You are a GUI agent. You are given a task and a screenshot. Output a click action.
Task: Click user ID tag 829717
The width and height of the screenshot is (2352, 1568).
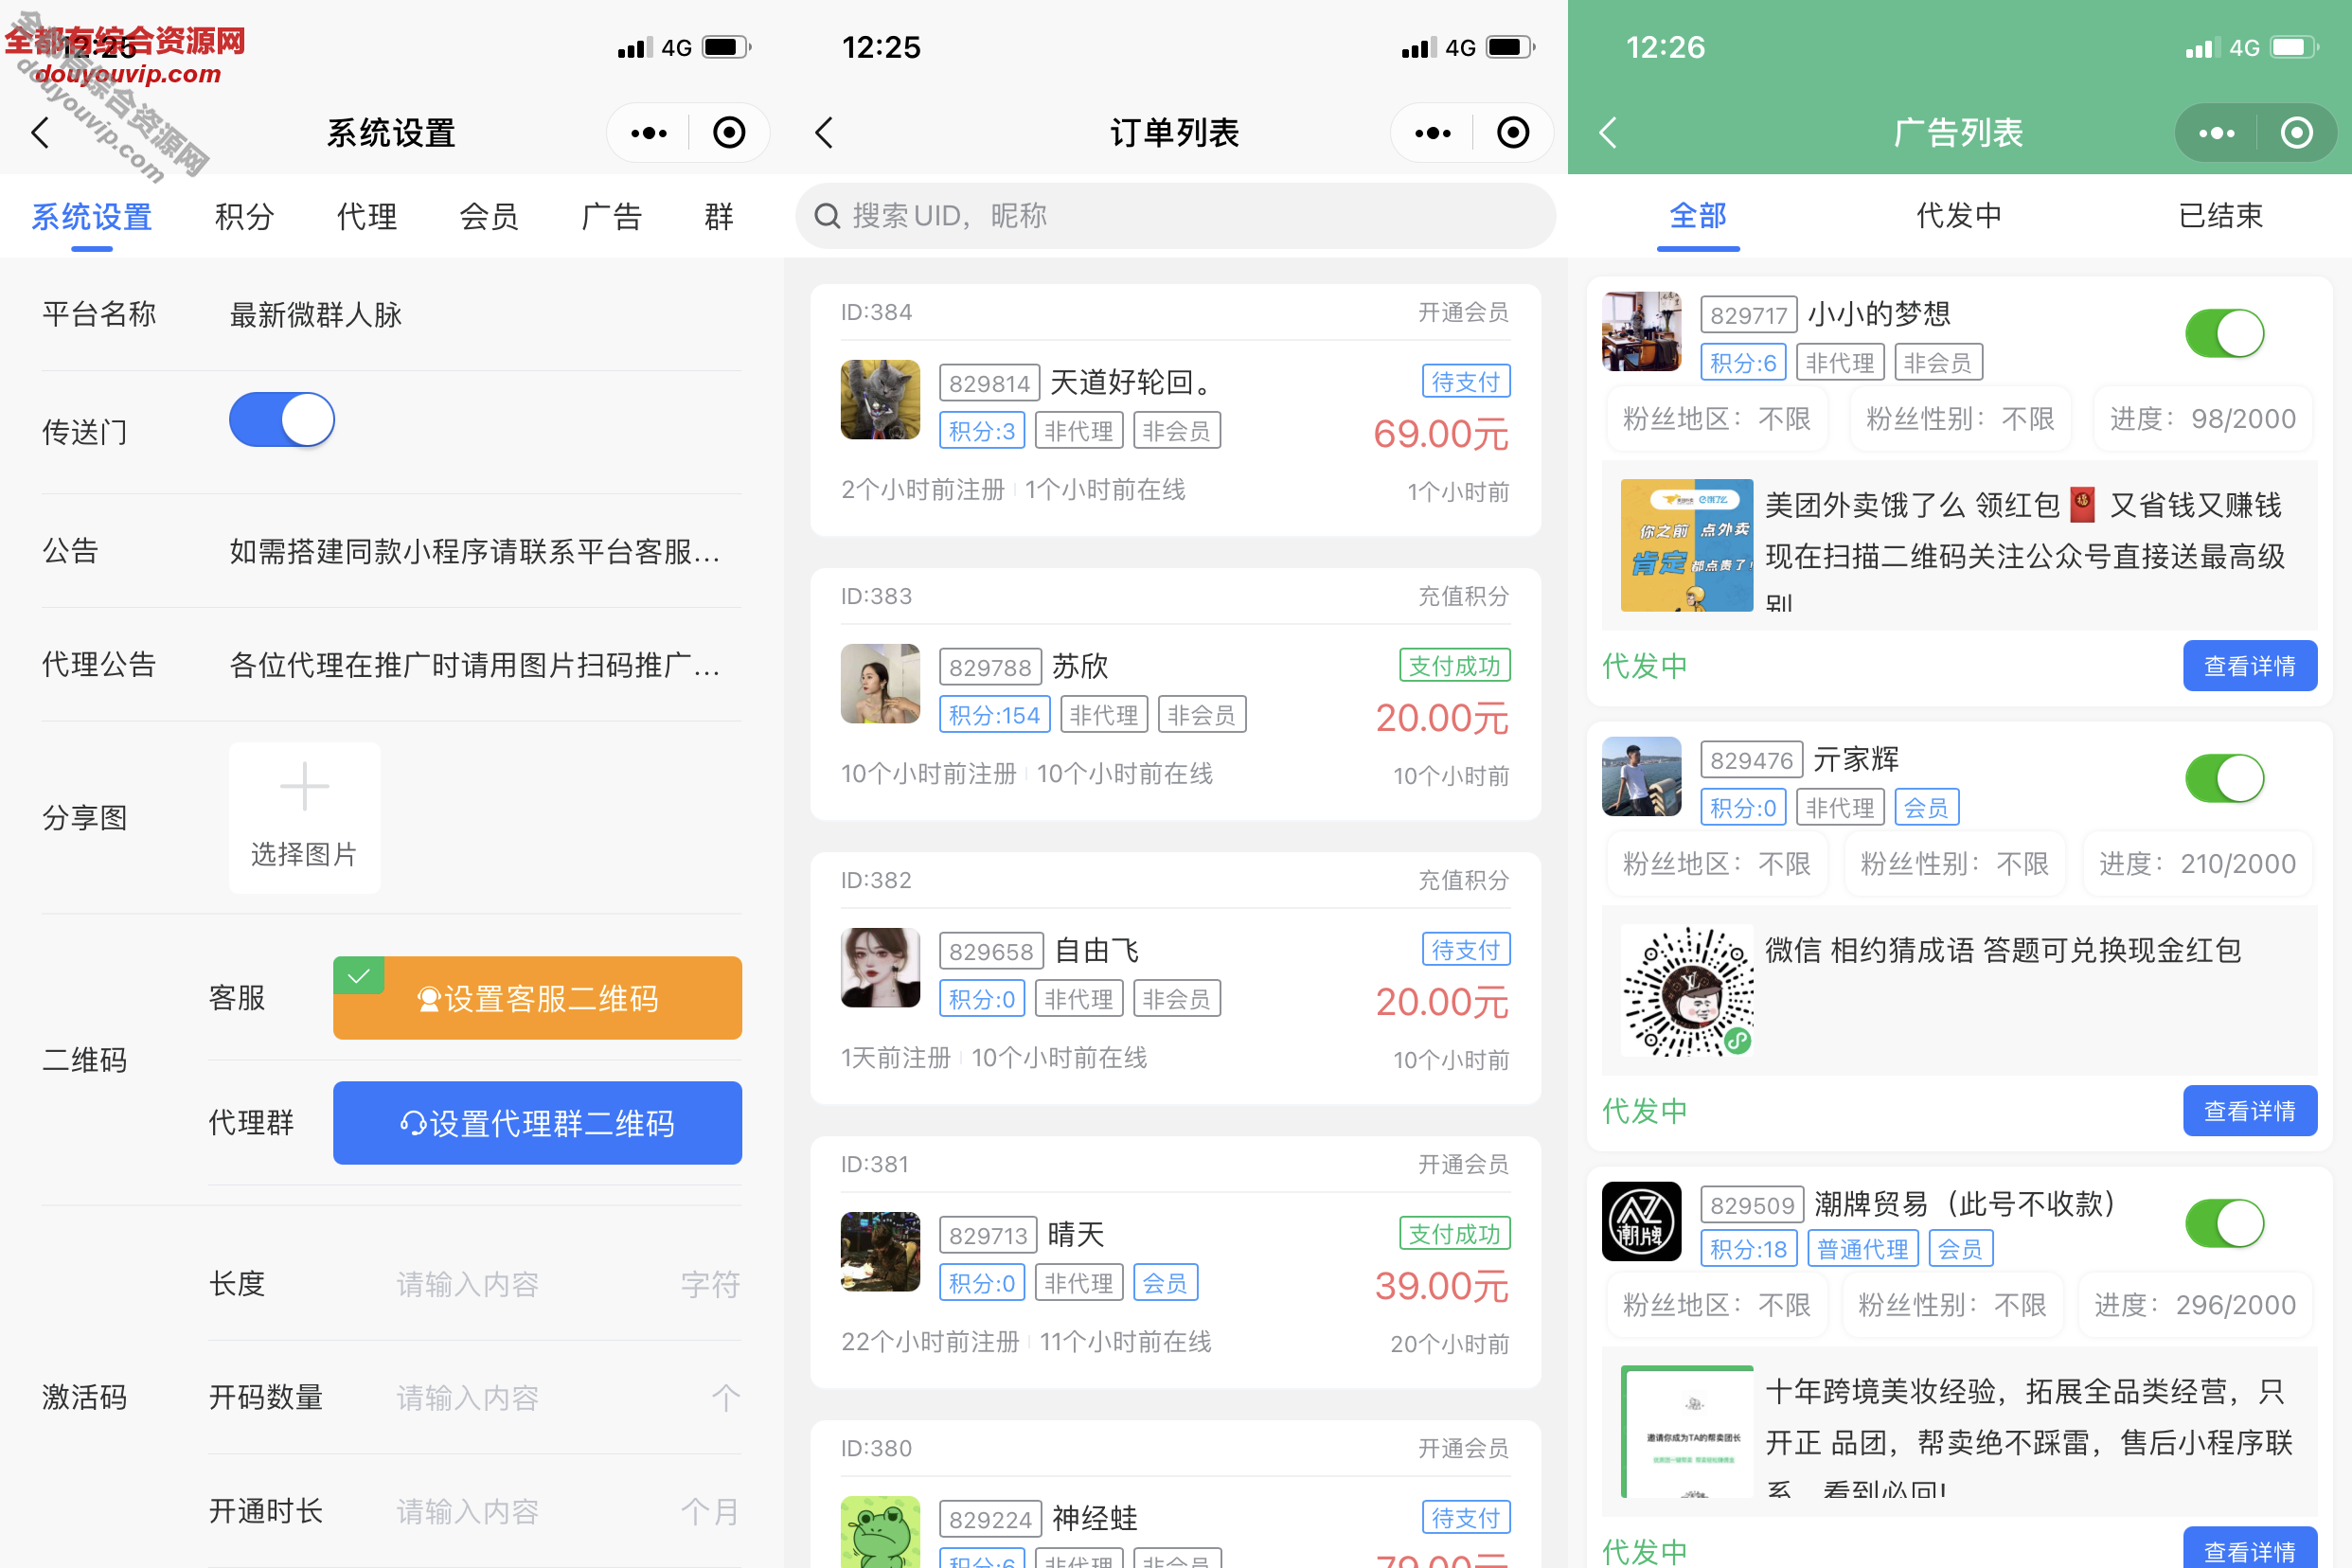[1748, 315]
